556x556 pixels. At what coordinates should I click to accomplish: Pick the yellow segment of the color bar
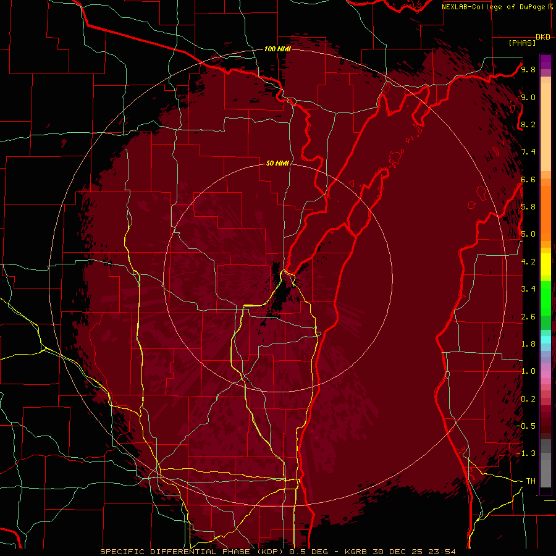coord(545,264)
